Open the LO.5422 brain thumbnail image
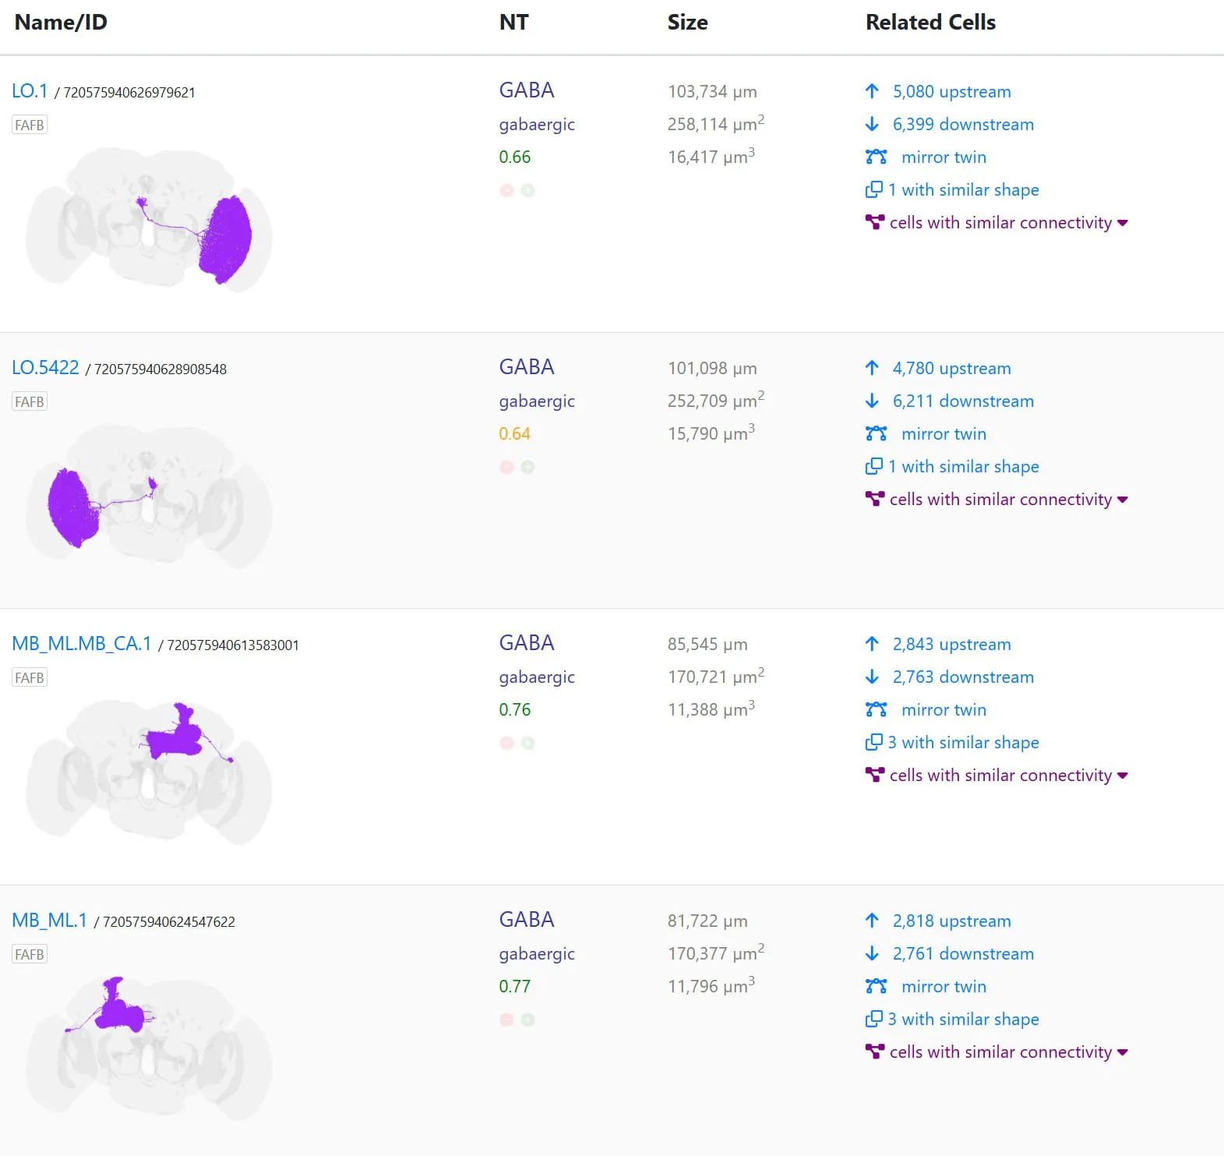This screenshot has width=1224, height=1156. pos(148,497)
